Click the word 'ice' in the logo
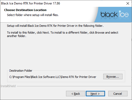 [x=124, y=14]
